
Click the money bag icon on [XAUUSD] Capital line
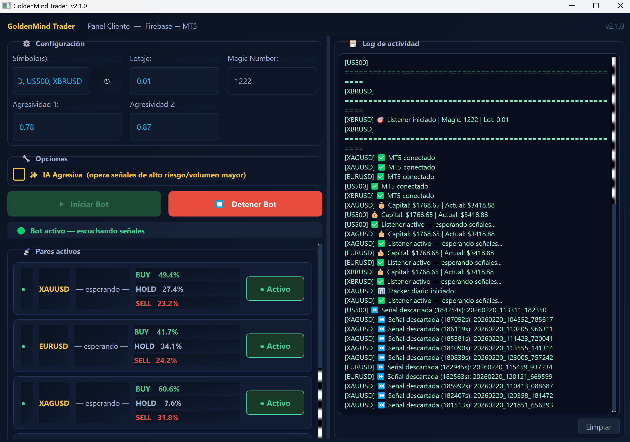(x=381, y=205)
